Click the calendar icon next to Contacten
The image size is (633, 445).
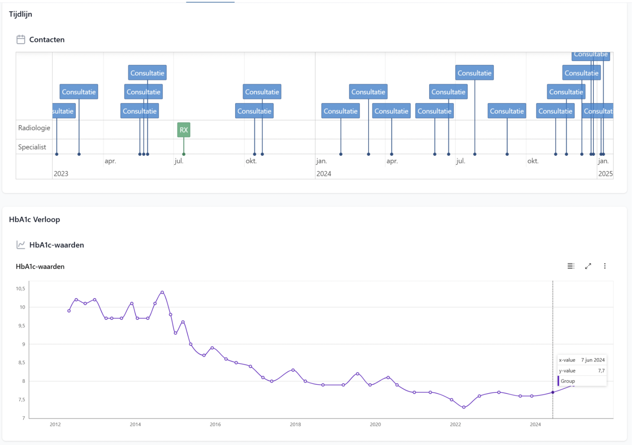point(20,39)
